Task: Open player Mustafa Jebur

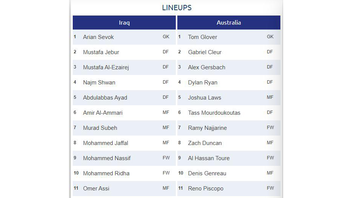Action: click(x=101, y=52)
